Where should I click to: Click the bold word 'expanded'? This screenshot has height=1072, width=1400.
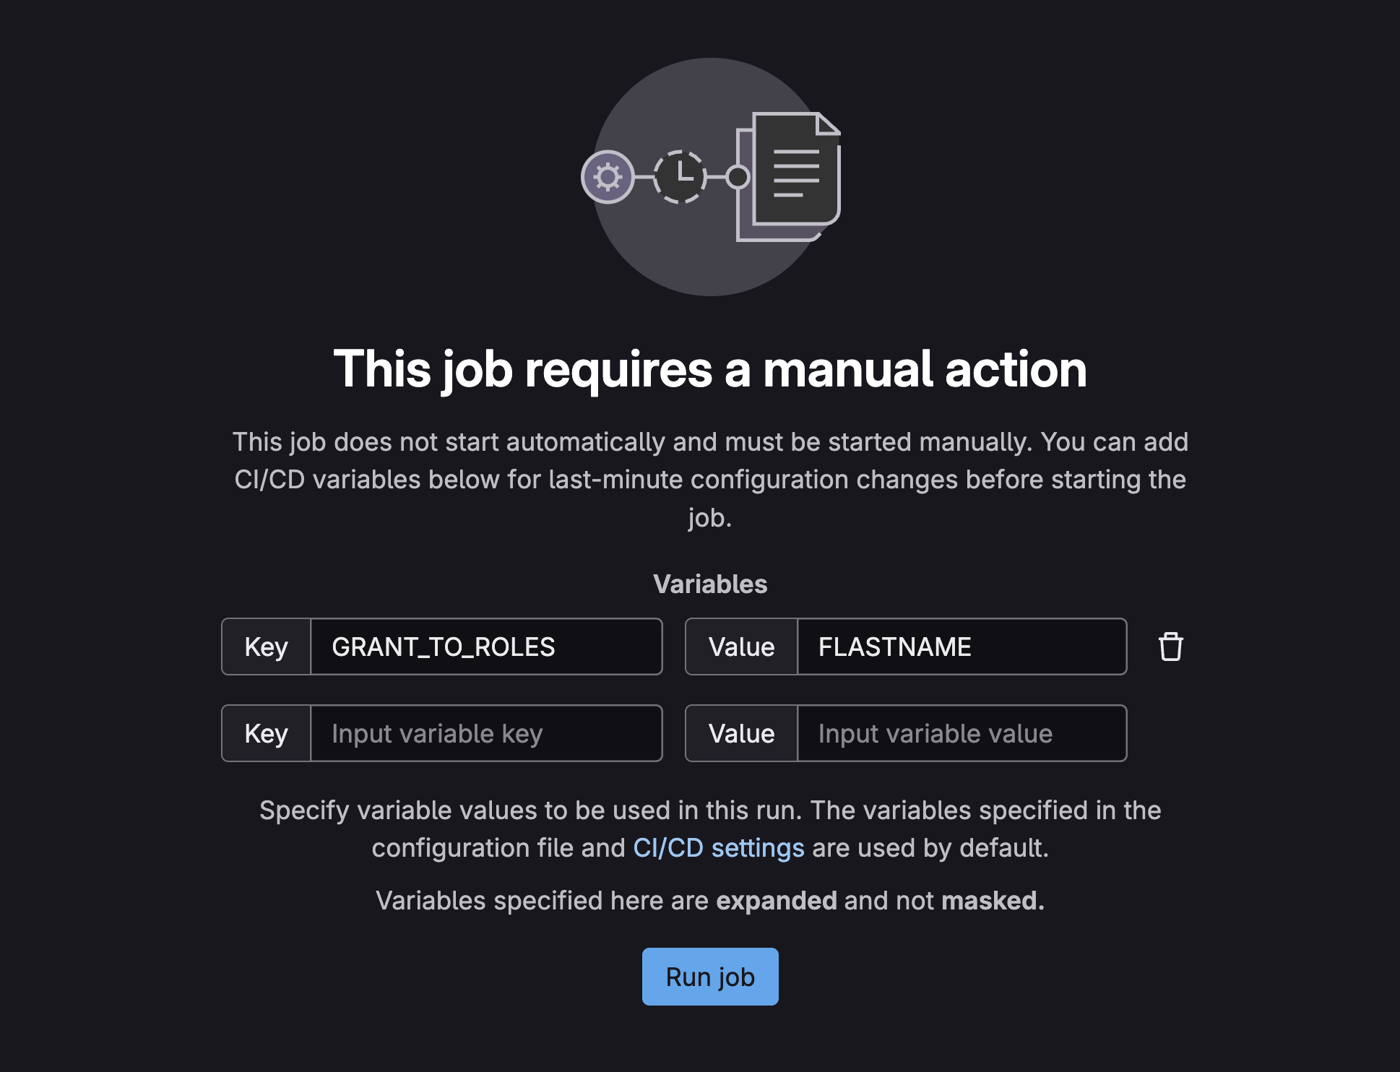(x=777, y=901)
